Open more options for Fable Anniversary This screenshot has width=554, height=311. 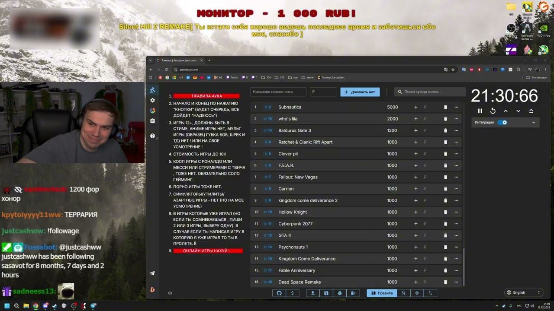click(456, 270)
